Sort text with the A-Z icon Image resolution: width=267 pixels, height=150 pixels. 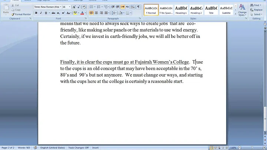click(x=133, y=7)
